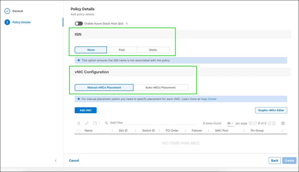This screenshot has width=299, height=172.
Task: Select the Static IQN option
Action: pyautogui.click(x=153, y=50)
